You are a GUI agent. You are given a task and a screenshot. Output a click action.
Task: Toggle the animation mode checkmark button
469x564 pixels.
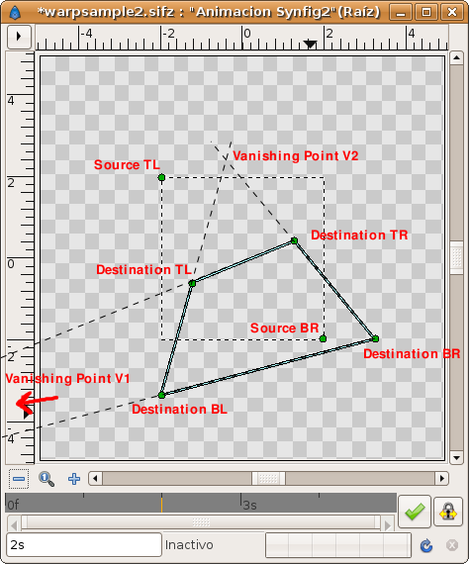[415, 512]
